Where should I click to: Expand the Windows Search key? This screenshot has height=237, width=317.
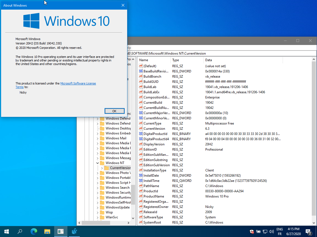(98, 188)
